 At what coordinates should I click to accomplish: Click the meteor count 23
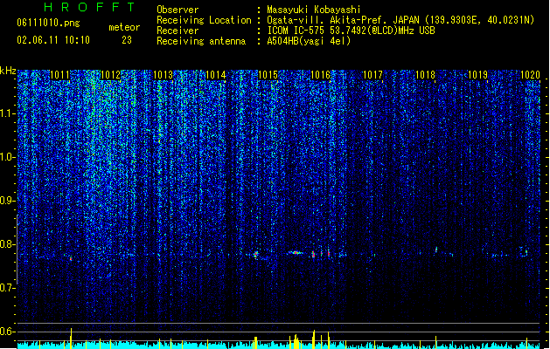pyautogui.click(x=127, y=40)
